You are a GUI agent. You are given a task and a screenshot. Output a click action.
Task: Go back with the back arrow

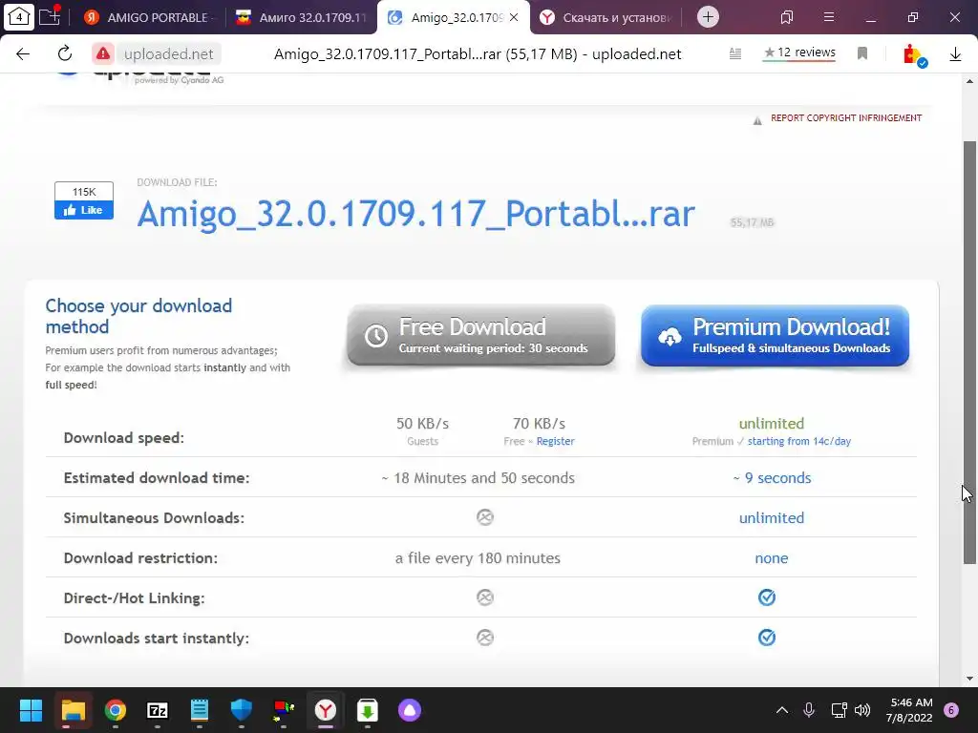(23, 54)
